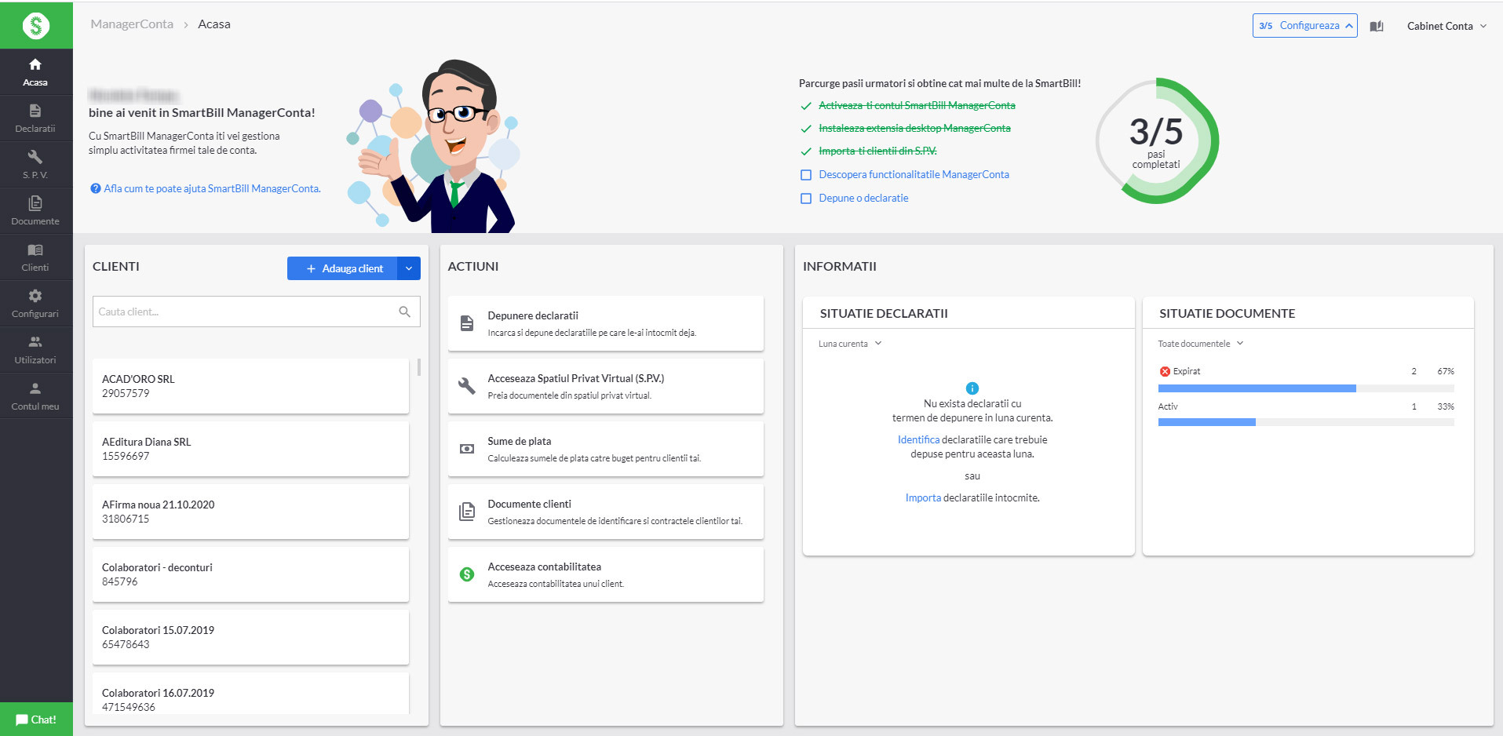Image resolution: width=1503 pixels, height=736 pixels.
Task: Expand the 'Toate documentele' filter dropdown
Action: [x=1200, y=344]
